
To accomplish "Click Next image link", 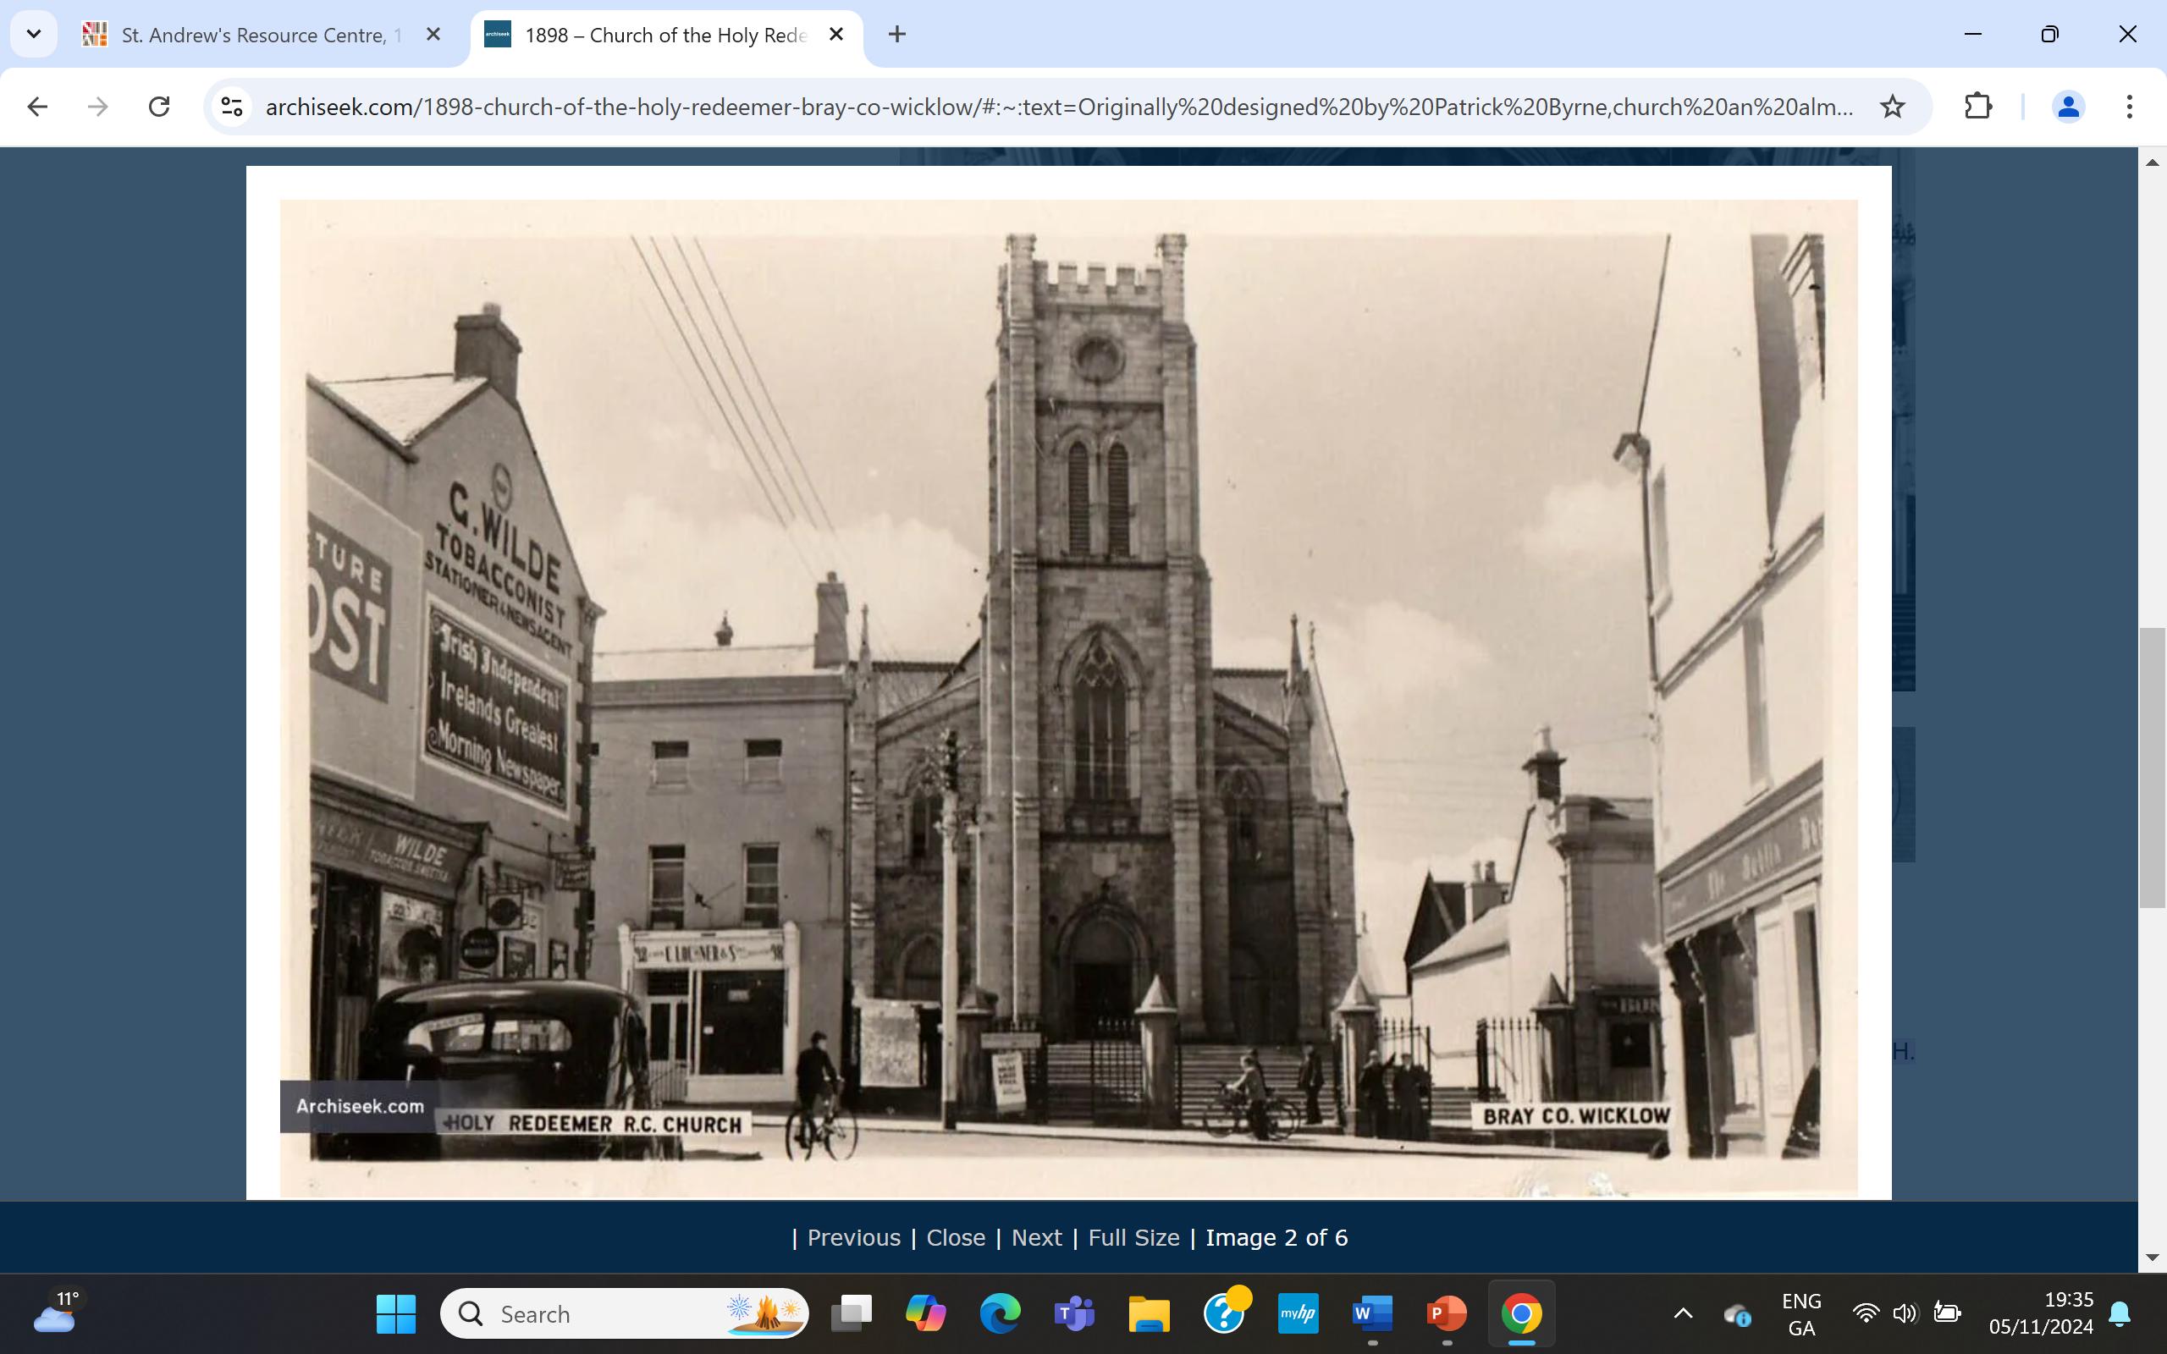I will click(1036, 1237).
